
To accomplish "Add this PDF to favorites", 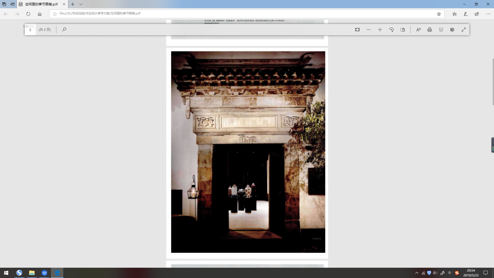I will click(439, 14).
